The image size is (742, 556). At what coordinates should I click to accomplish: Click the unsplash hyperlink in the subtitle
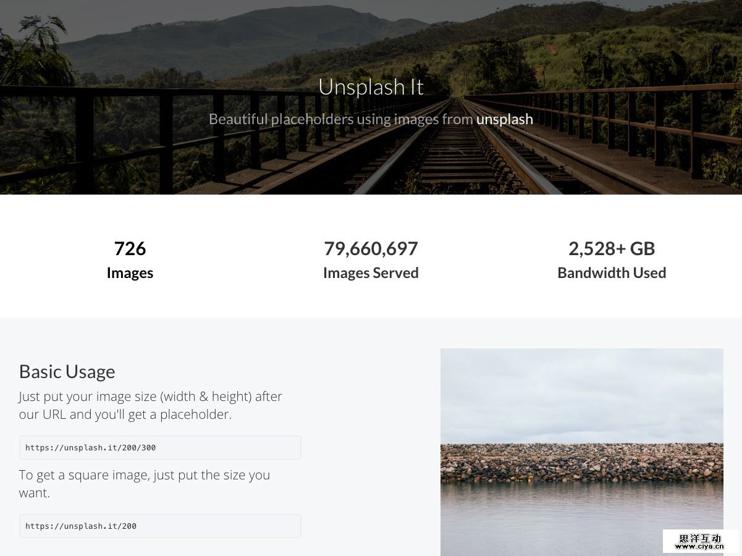click(504, 119)
